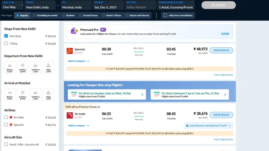This screenshot has height=151, width=269.
Task: Add SpiceJet flight to compare
Action: [x=78, y=61]
